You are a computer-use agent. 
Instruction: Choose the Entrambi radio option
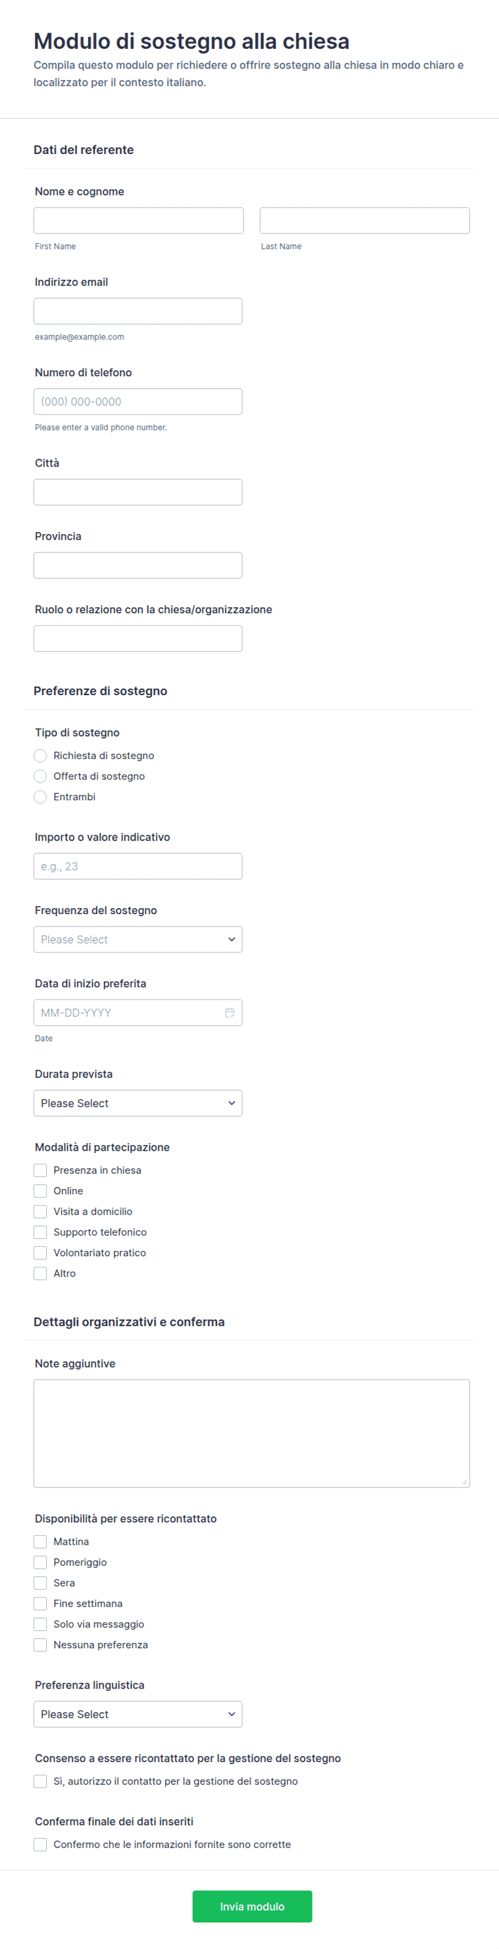point(40,797)
